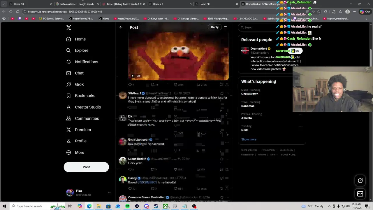373x210 pixels.
Task: Open Chris Brown trending topic
Action: [250, 94]
